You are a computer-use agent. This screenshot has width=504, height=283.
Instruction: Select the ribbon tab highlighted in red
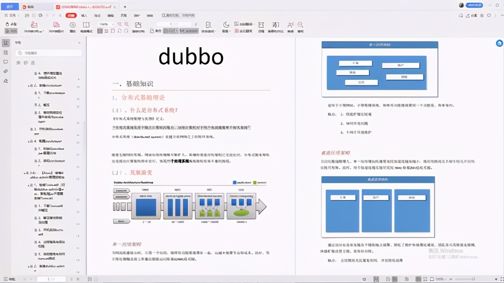click(x=71, y=15)
